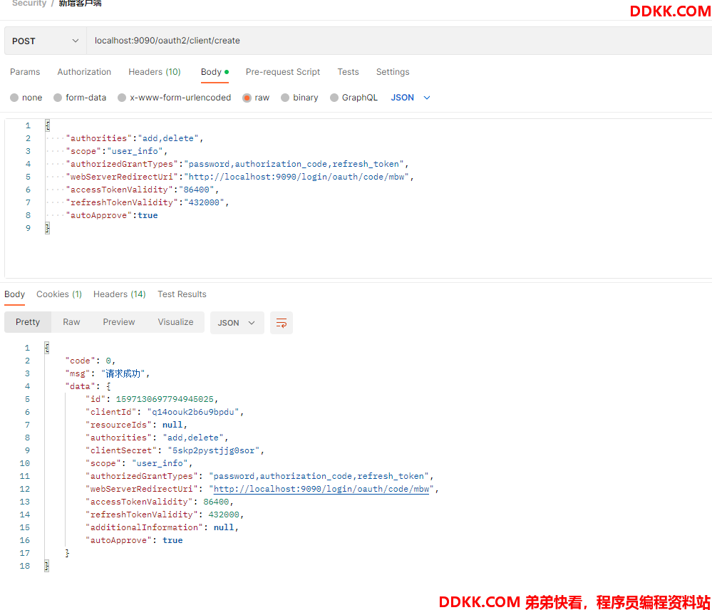
Task: Open the Pre-request Script tab
Action: point(283,72)
